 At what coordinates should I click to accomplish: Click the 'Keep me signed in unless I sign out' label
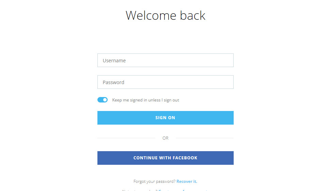point(145,100)
